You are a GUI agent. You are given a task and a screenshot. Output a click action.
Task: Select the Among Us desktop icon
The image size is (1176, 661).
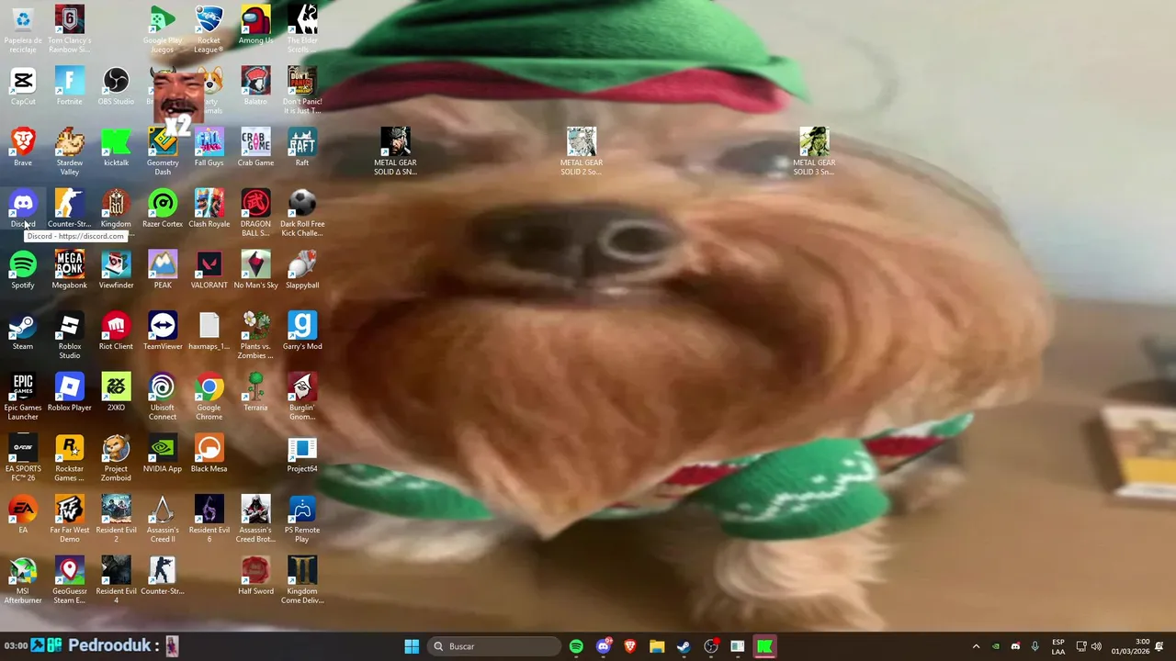coord(255,26)
